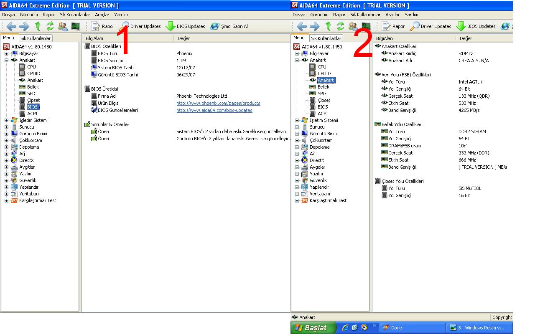Launch Internet Explorer from quick launch

point(345,328)
